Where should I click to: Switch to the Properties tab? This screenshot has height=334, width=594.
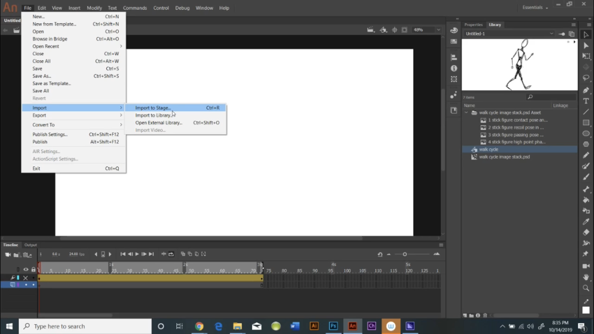tap(473, 24)
